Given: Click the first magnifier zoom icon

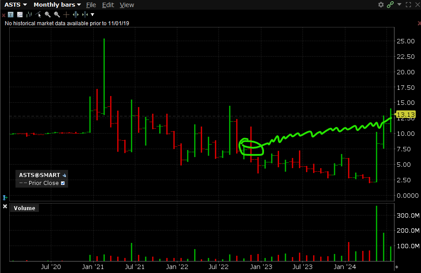Looking at the screenshot, I should click(x=47, y=15).
